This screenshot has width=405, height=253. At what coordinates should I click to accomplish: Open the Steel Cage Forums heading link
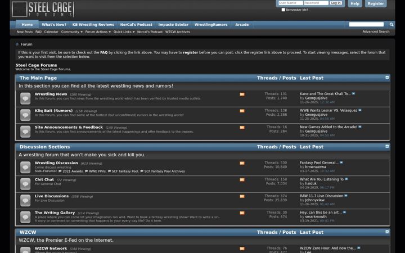point(36,65)
